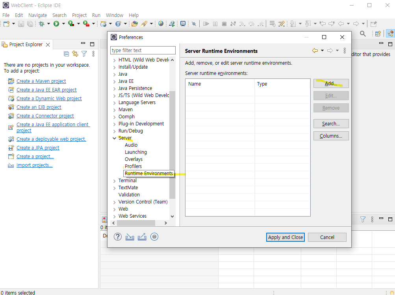Click the Run External Tools icon
The image size is (395, 295).
click(86, 24)
